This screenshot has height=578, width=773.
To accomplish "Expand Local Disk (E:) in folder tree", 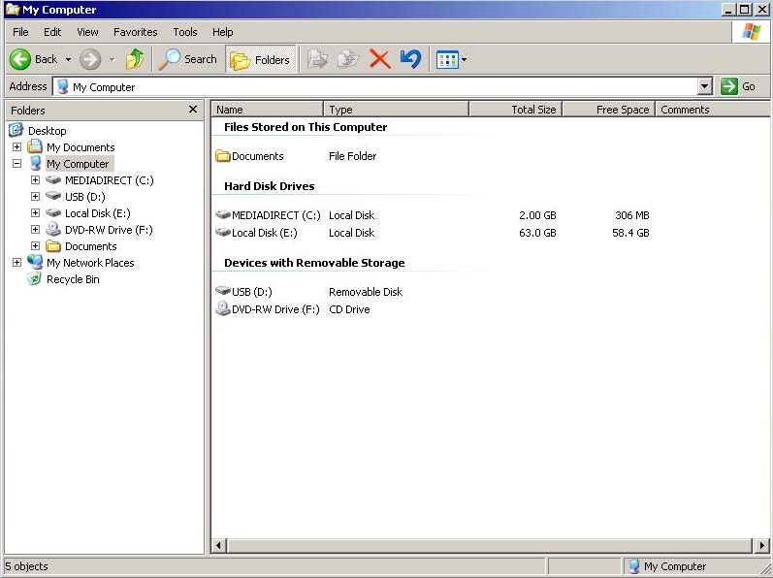I will click(35, 213).
